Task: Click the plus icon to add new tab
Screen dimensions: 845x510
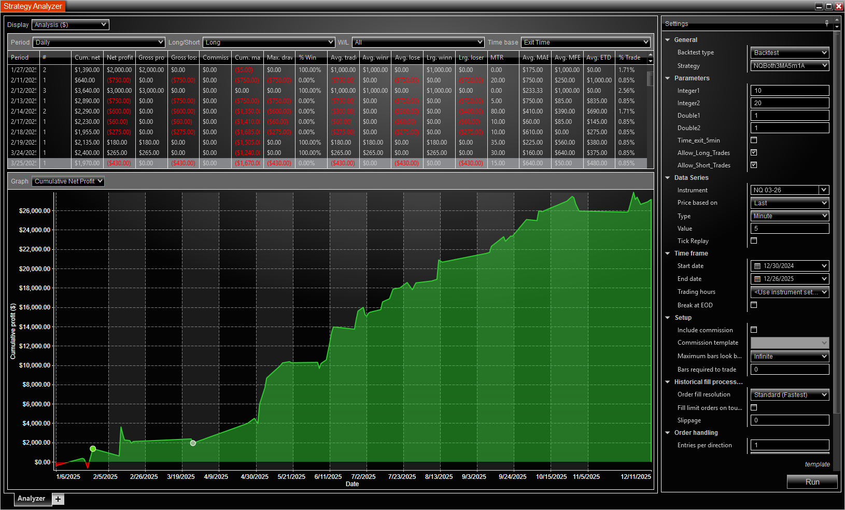Action: pyautogui.click(x=58, y=499)
